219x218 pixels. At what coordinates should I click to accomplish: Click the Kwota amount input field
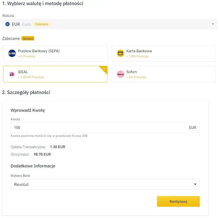click(x=80, y=127)
